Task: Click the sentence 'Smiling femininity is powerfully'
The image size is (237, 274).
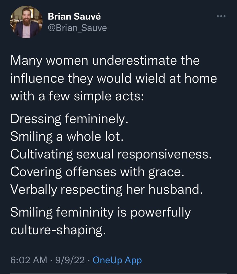Action: pos(100,212)
